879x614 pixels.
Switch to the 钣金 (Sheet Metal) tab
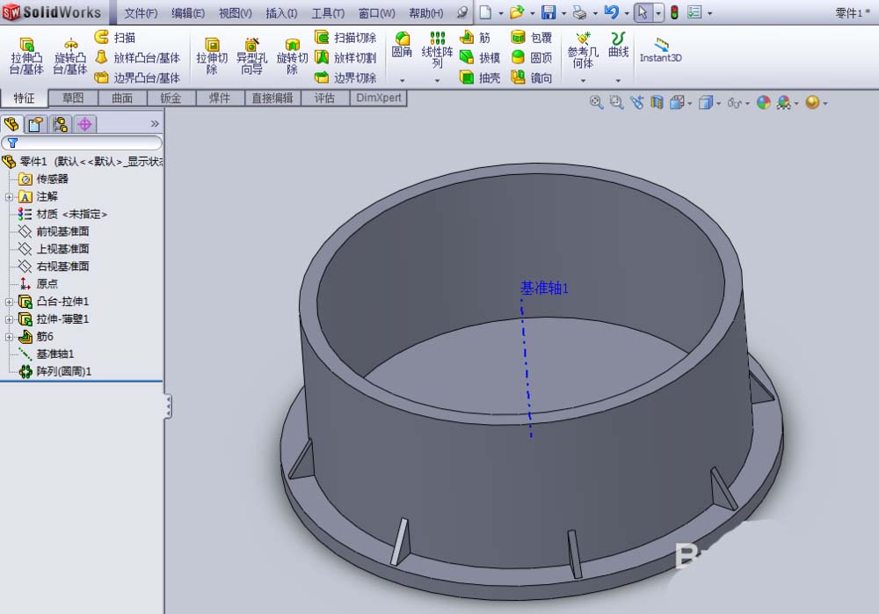point(171,99)
